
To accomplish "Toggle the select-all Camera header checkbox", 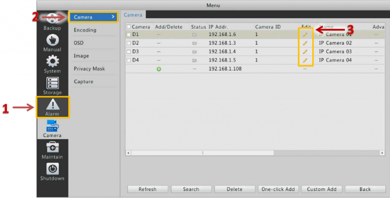I will [x=128, y=26].
